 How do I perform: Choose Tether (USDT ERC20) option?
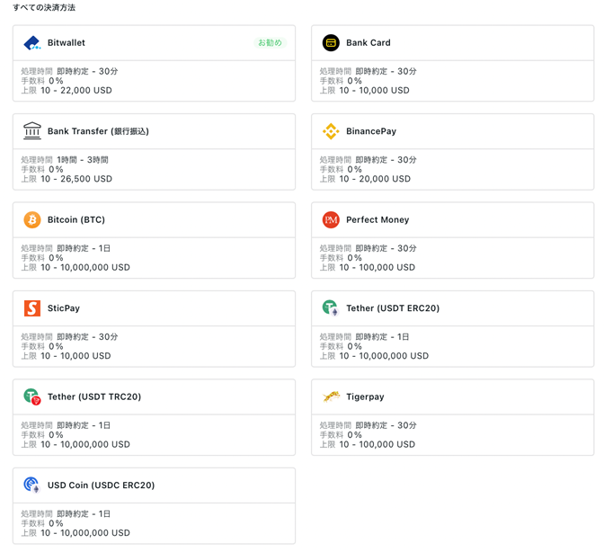pos(453,329)
